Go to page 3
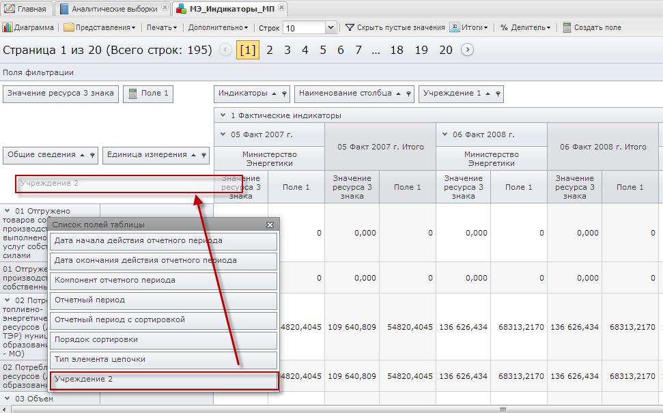 click(x=287, y=50)
